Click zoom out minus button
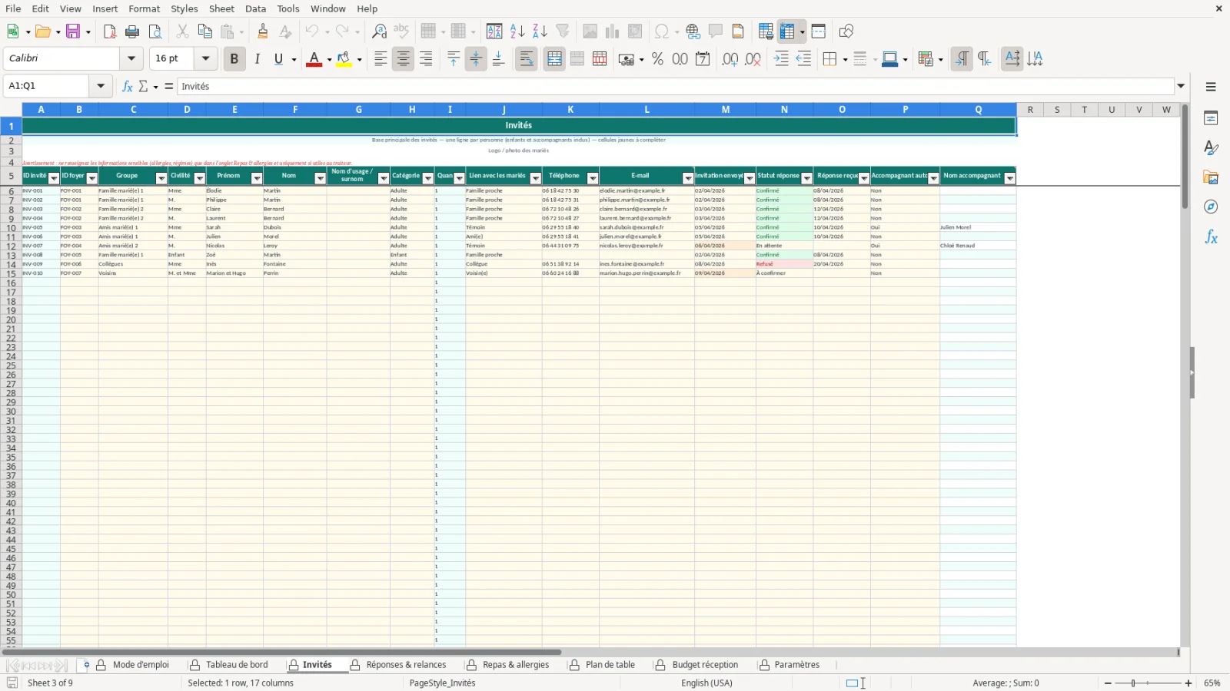Viewport: 1230px width, 691px height. tap(1108, 683)
